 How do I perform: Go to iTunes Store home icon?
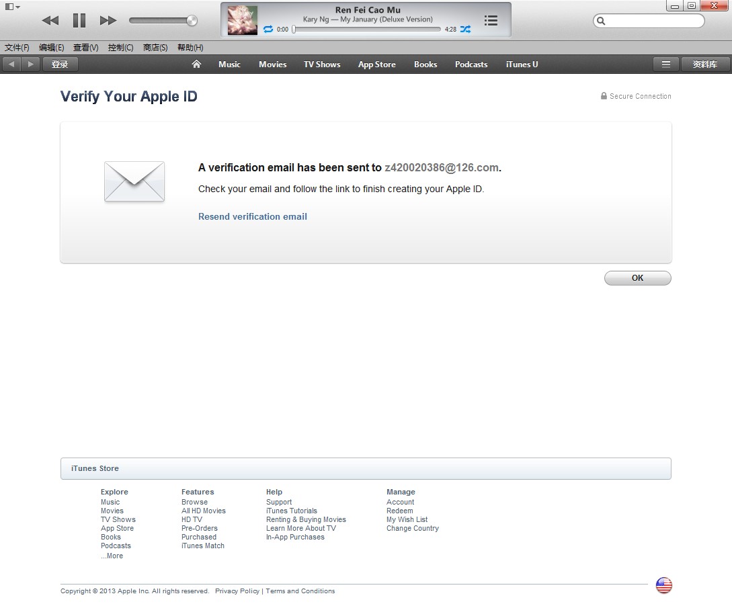pyautogui.click(x=196, y=64)
